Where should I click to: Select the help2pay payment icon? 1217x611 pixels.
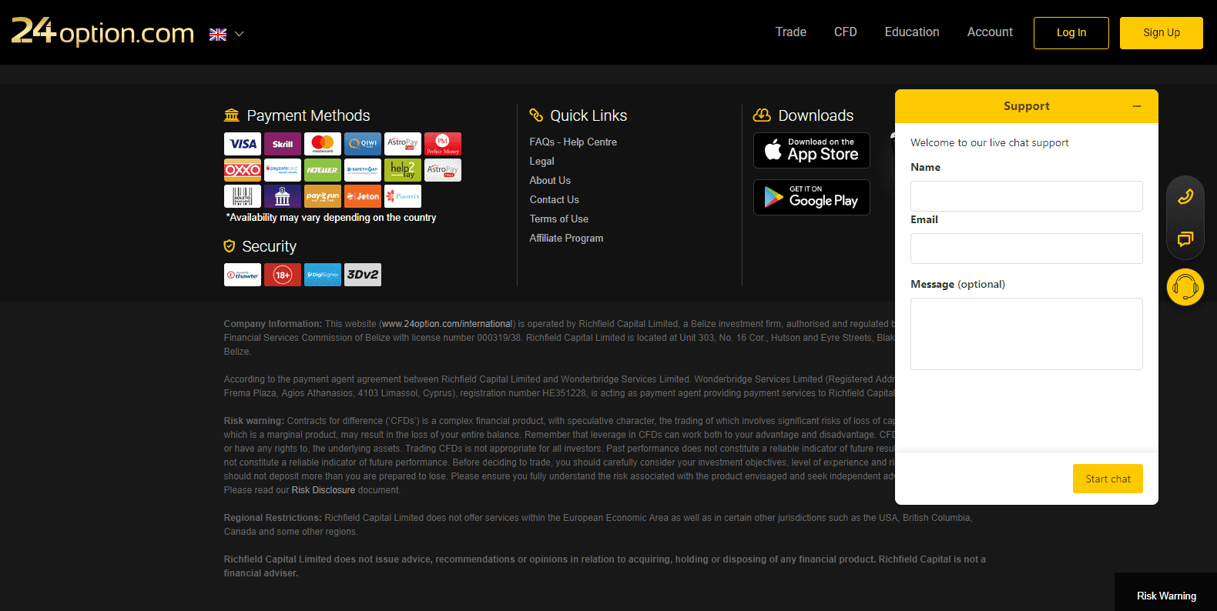[403, 170]
